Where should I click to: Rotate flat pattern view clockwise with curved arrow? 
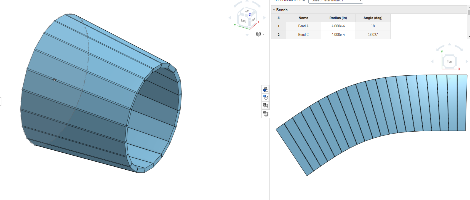(459, 48)
